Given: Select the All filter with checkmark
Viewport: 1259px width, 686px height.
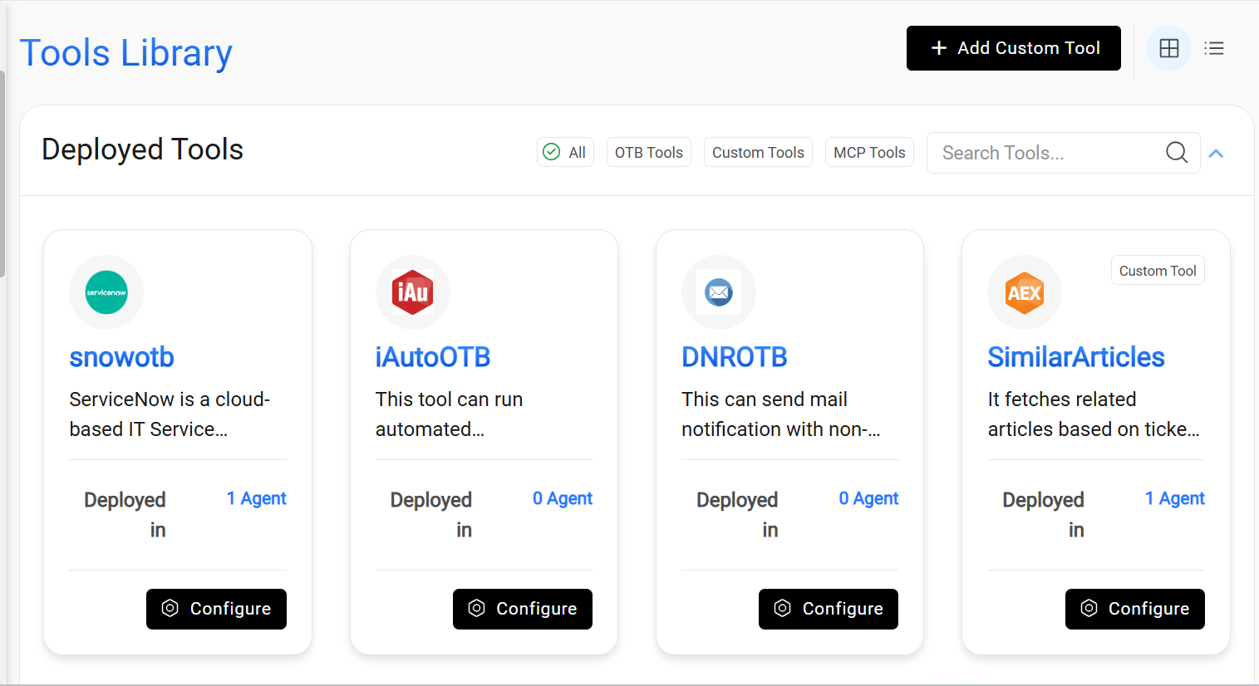Looking at the screenshot, I should tap(565, 152).
